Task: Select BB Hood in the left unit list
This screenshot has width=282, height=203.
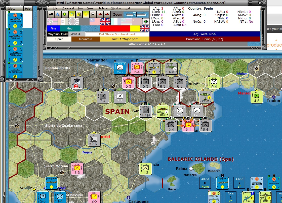Action: [15, 37]
